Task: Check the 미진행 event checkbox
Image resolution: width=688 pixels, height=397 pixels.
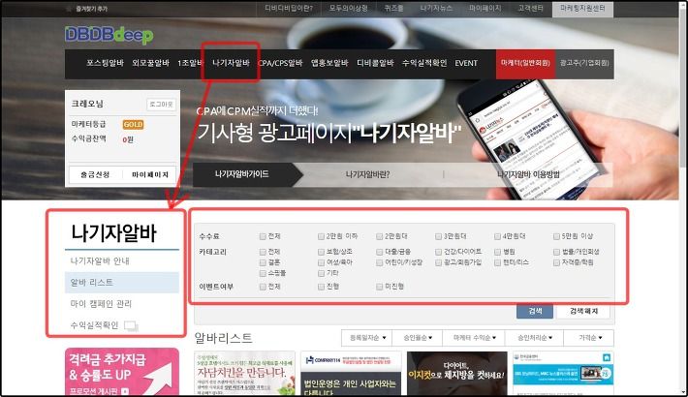Action: [380, 287]
